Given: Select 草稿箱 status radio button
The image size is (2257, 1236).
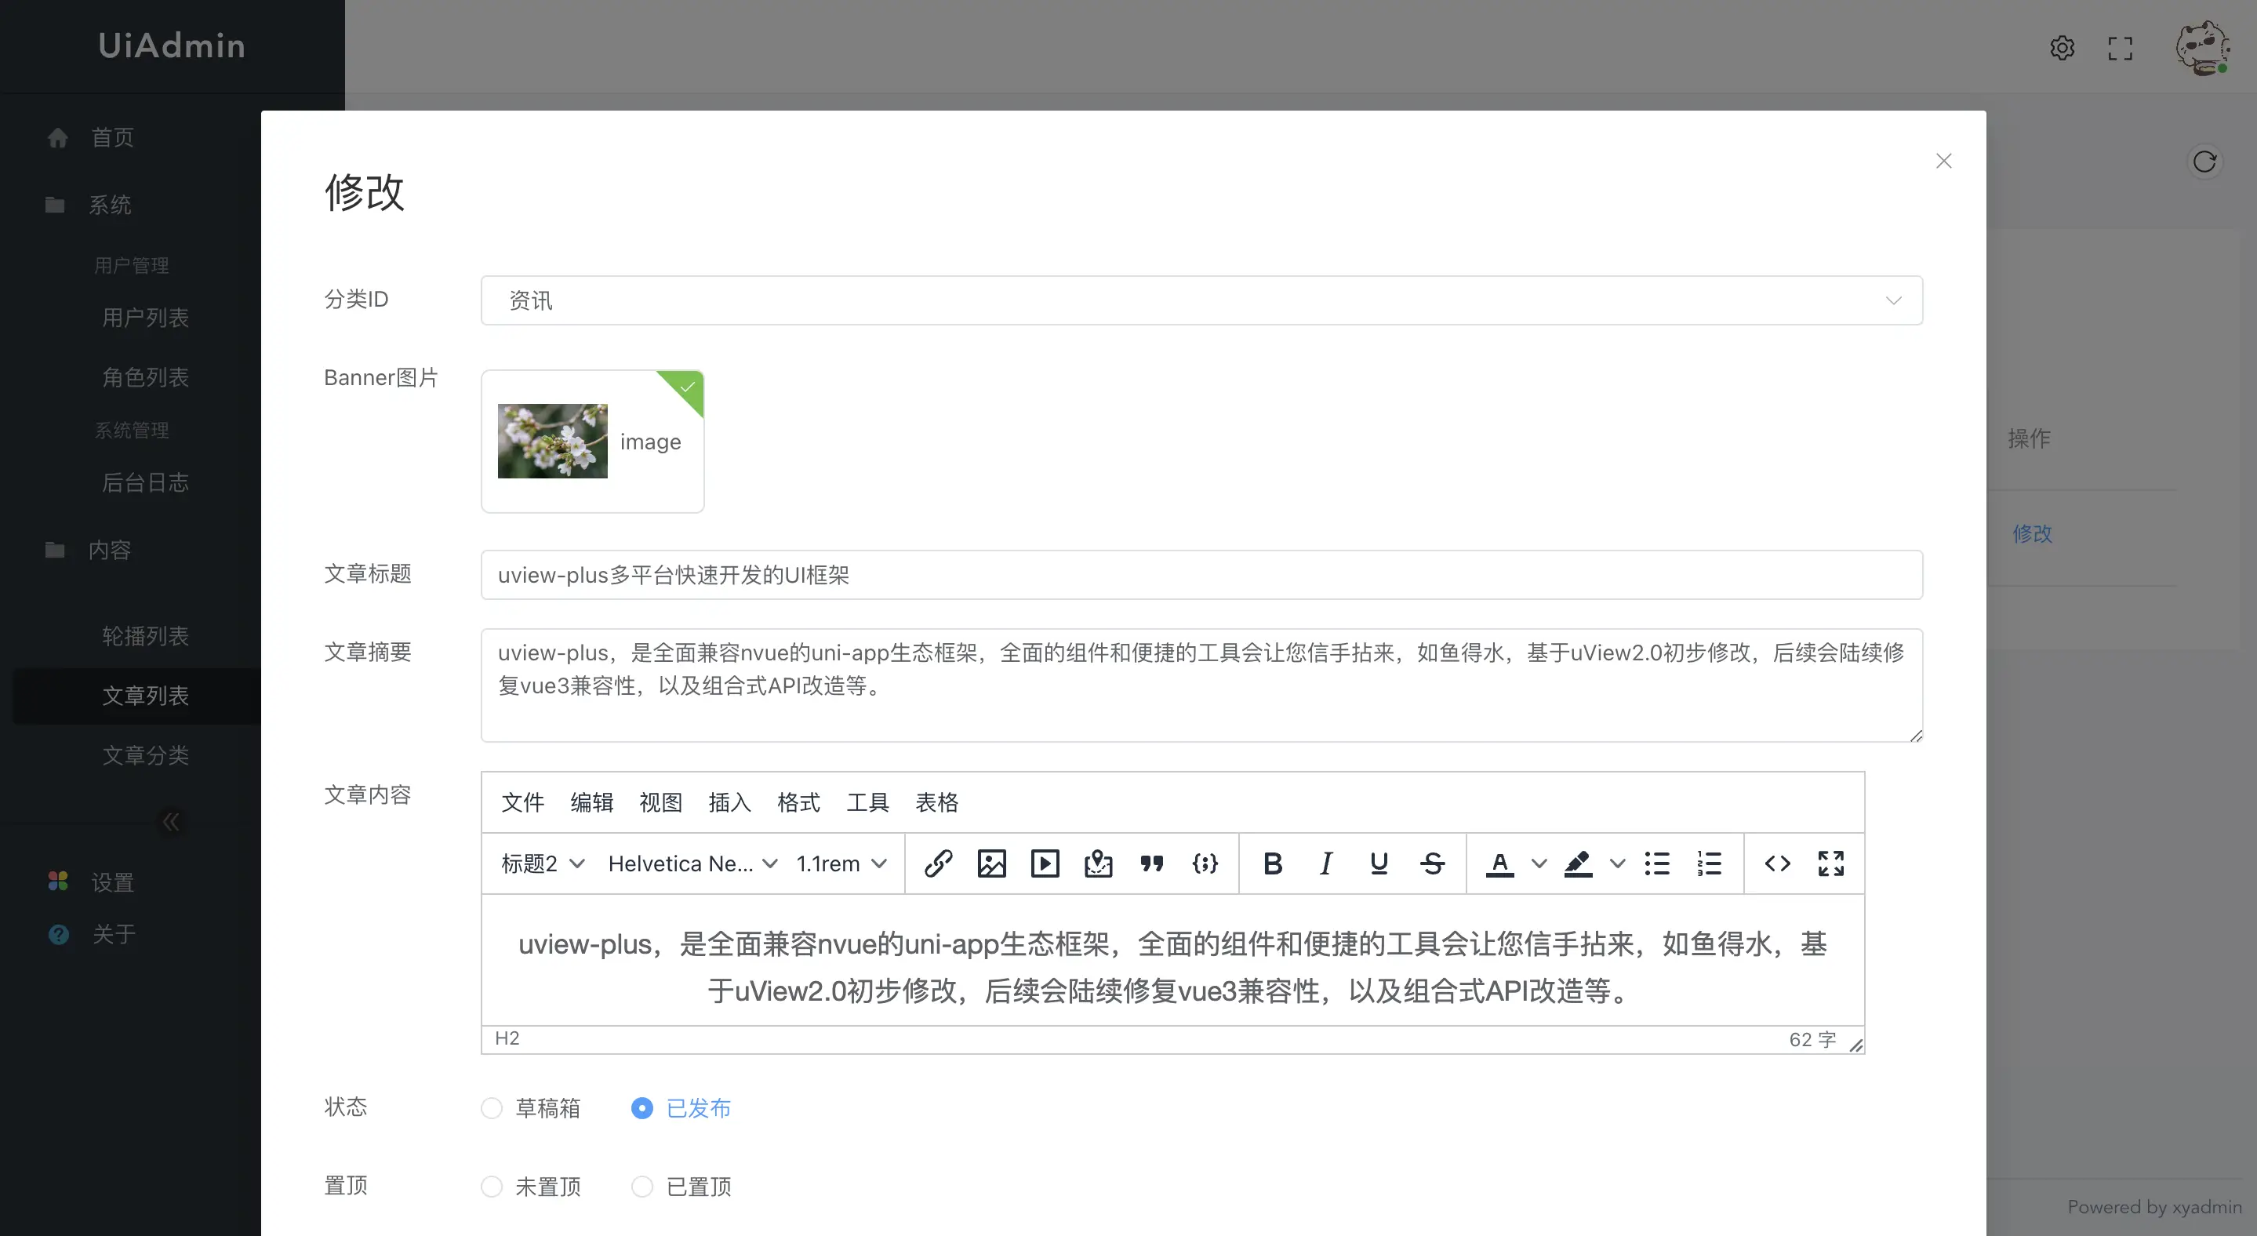Looking at the screenshot, I should coord(492,1108).
